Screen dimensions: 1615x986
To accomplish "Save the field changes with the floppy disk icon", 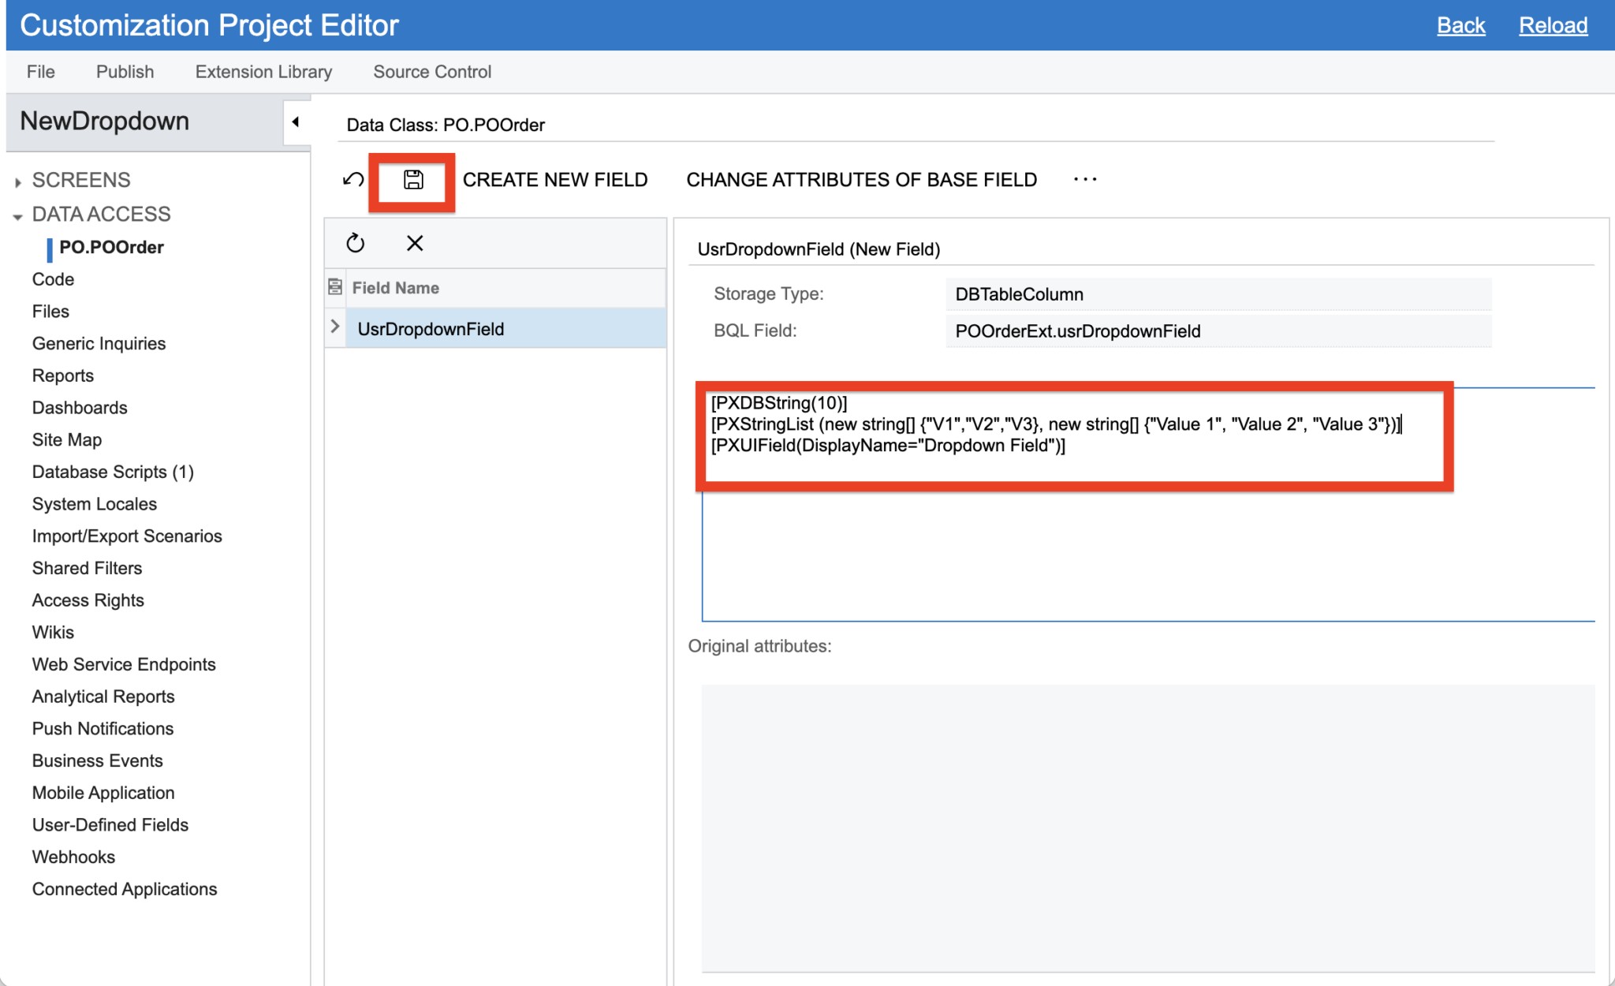I will pyautogui.click(x=412, y=180).
